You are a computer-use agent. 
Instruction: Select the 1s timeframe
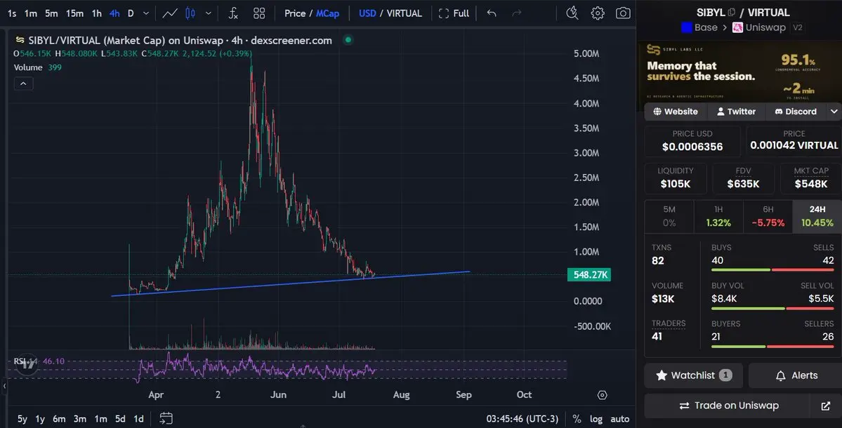click(12, 13)
